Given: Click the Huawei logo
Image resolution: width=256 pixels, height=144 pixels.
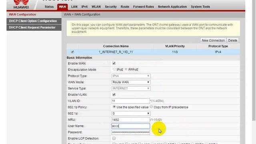Looking at the screenshot, I should [21, 4].
